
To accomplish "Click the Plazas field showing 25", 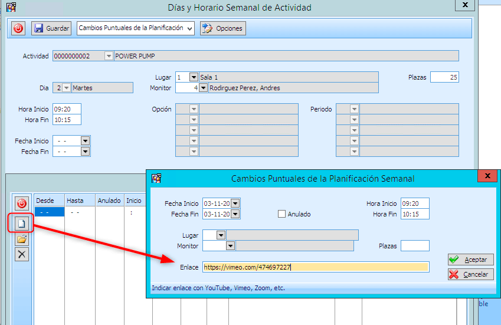I will coord(444,77).
